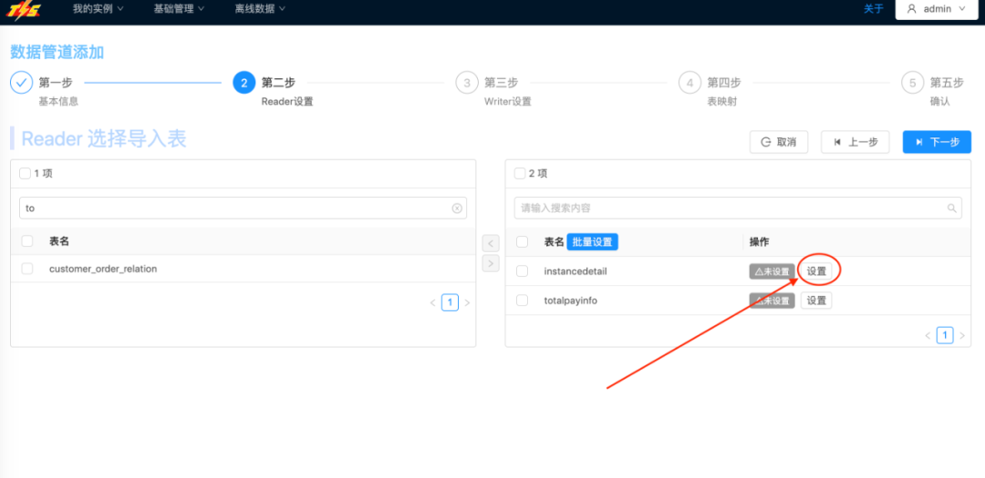This screenshot has width=985, height=478.
Task: Click the 批量设置 button
Action: tap(593, 241)
